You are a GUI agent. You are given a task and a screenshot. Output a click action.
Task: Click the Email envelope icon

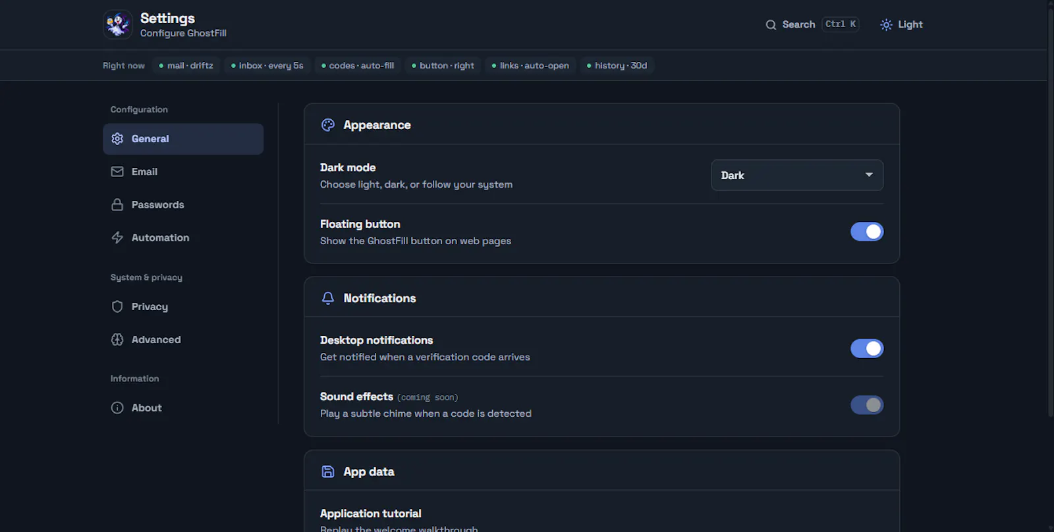(117, 172)
